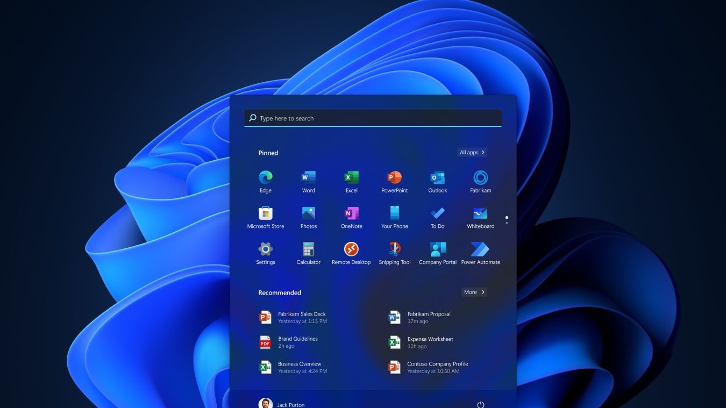This screenshot has height=408, width=726.
Task: Open Business Overview file name
Action: tap(300, 364)
